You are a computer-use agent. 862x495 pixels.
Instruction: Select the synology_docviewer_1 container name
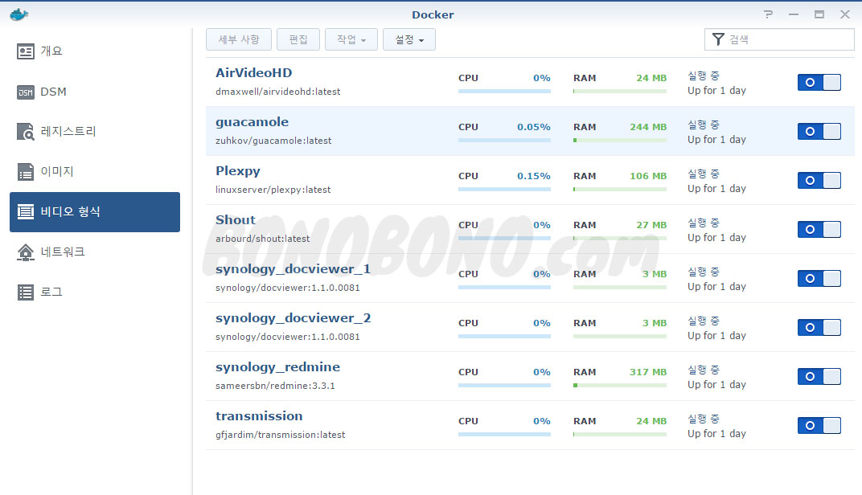(x=293, y=269)
